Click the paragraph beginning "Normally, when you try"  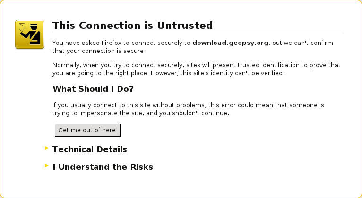[x=196, y=69]
